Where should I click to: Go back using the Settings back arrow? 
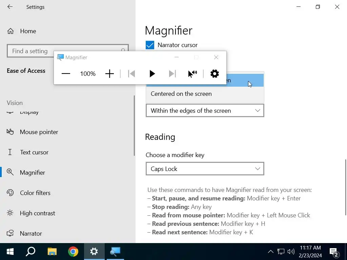click(10, 7)
